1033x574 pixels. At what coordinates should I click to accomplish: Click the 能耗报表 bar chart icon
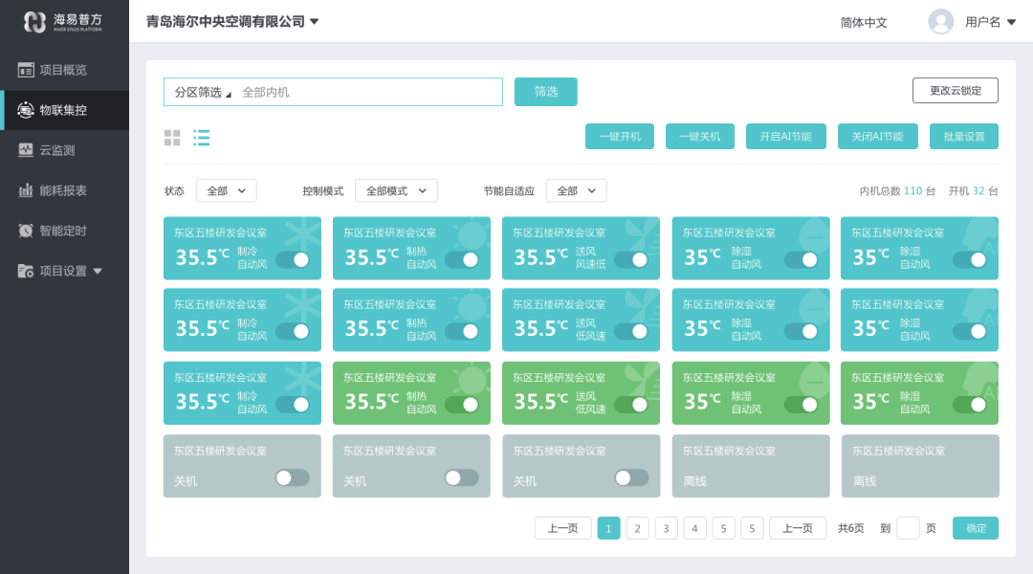(26, 190)
